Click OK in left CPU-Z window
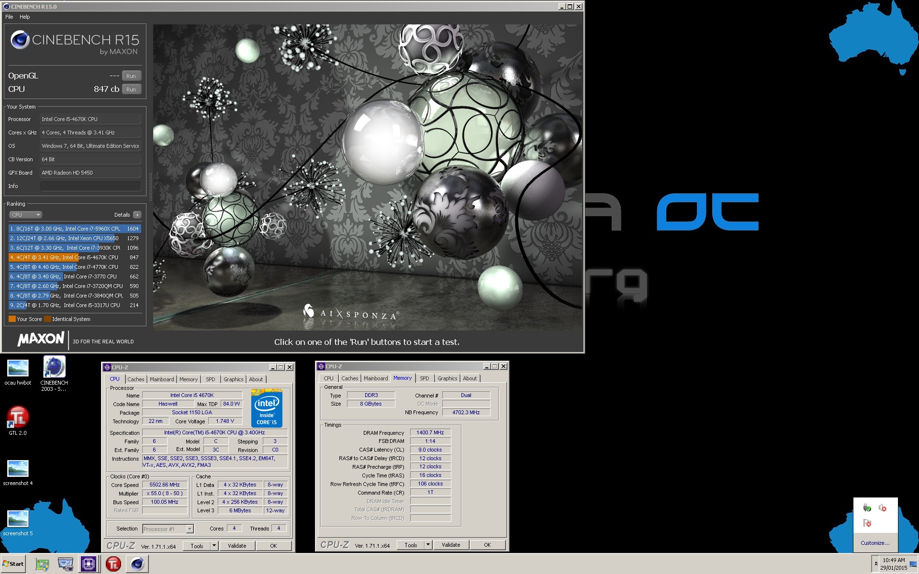The image size is (919, 574). tap(273, 546)
